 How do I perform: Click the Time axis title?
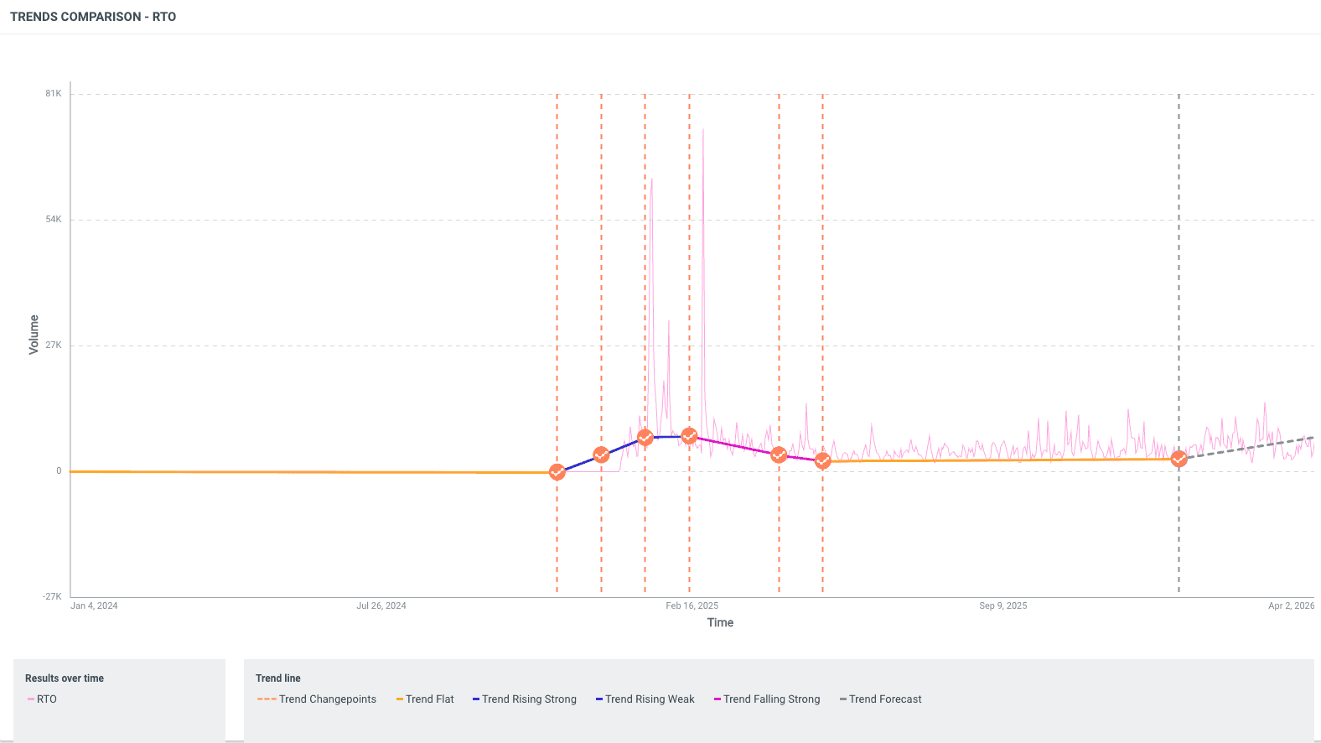tap(720, 622)
